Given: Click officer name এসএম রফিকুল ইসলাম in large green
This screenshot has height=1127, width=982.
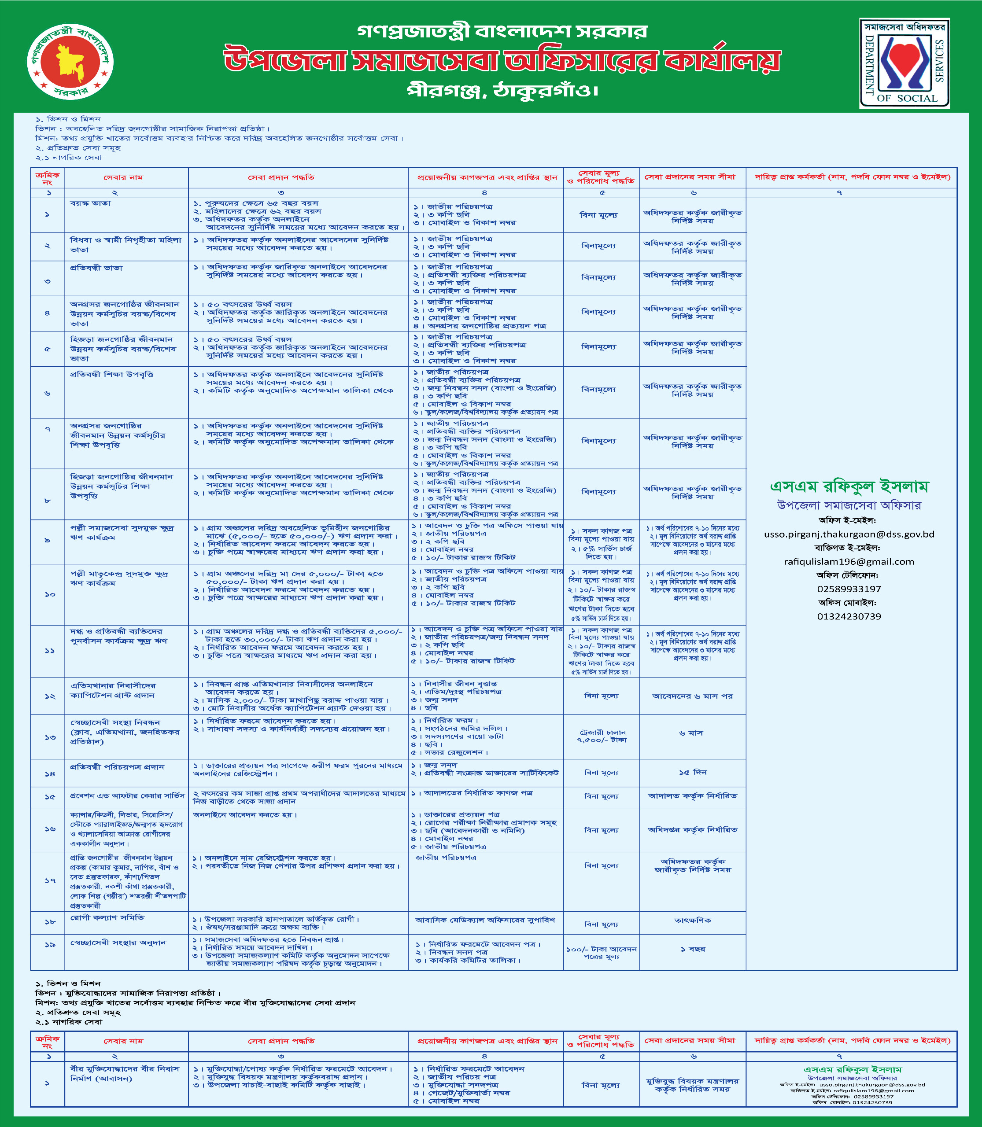Looking at the screenshot, I should [849, 486].
